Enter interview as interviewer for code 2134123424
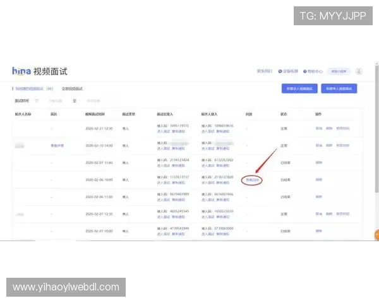 click(x=164, y=165)
